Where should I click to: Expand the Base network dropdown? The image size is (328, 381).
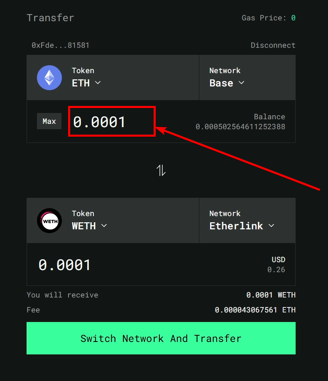227,83
